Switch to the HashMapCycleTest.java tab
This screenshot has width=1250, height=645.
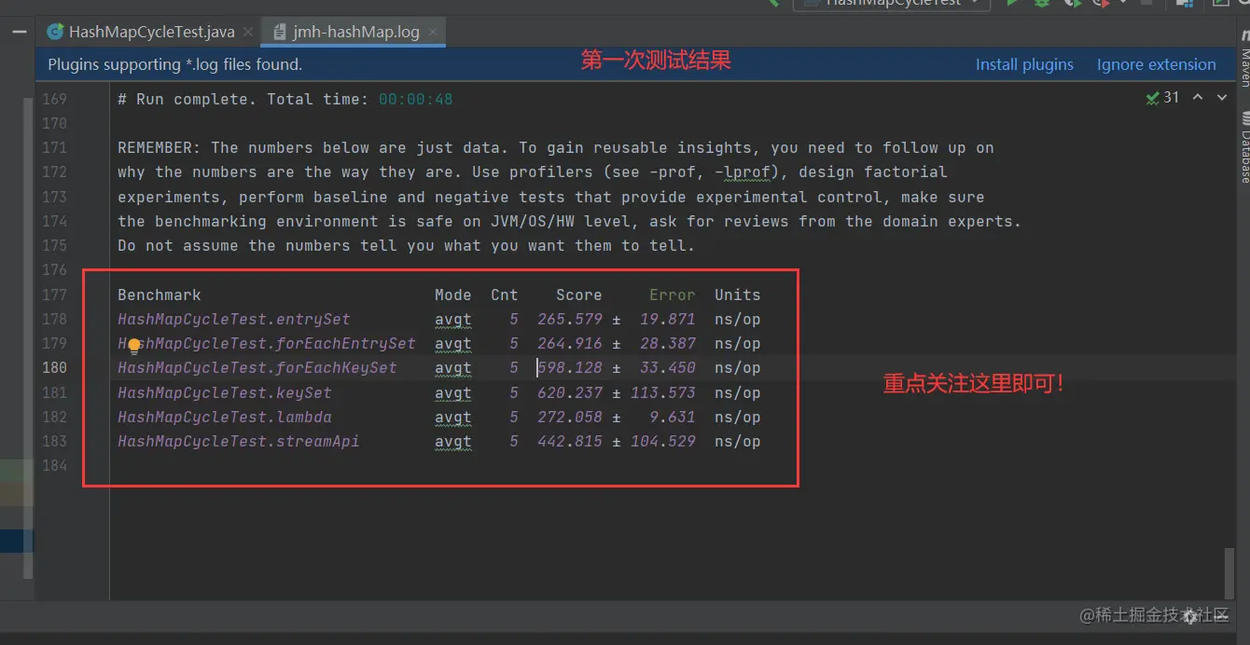click(x=151, y=32)
